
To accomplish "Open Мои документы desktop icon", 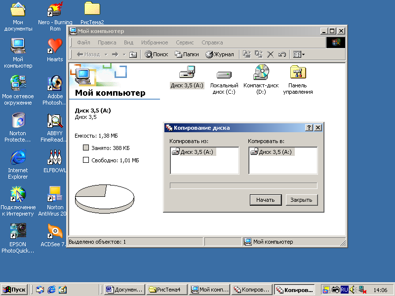I will (18, 17).
